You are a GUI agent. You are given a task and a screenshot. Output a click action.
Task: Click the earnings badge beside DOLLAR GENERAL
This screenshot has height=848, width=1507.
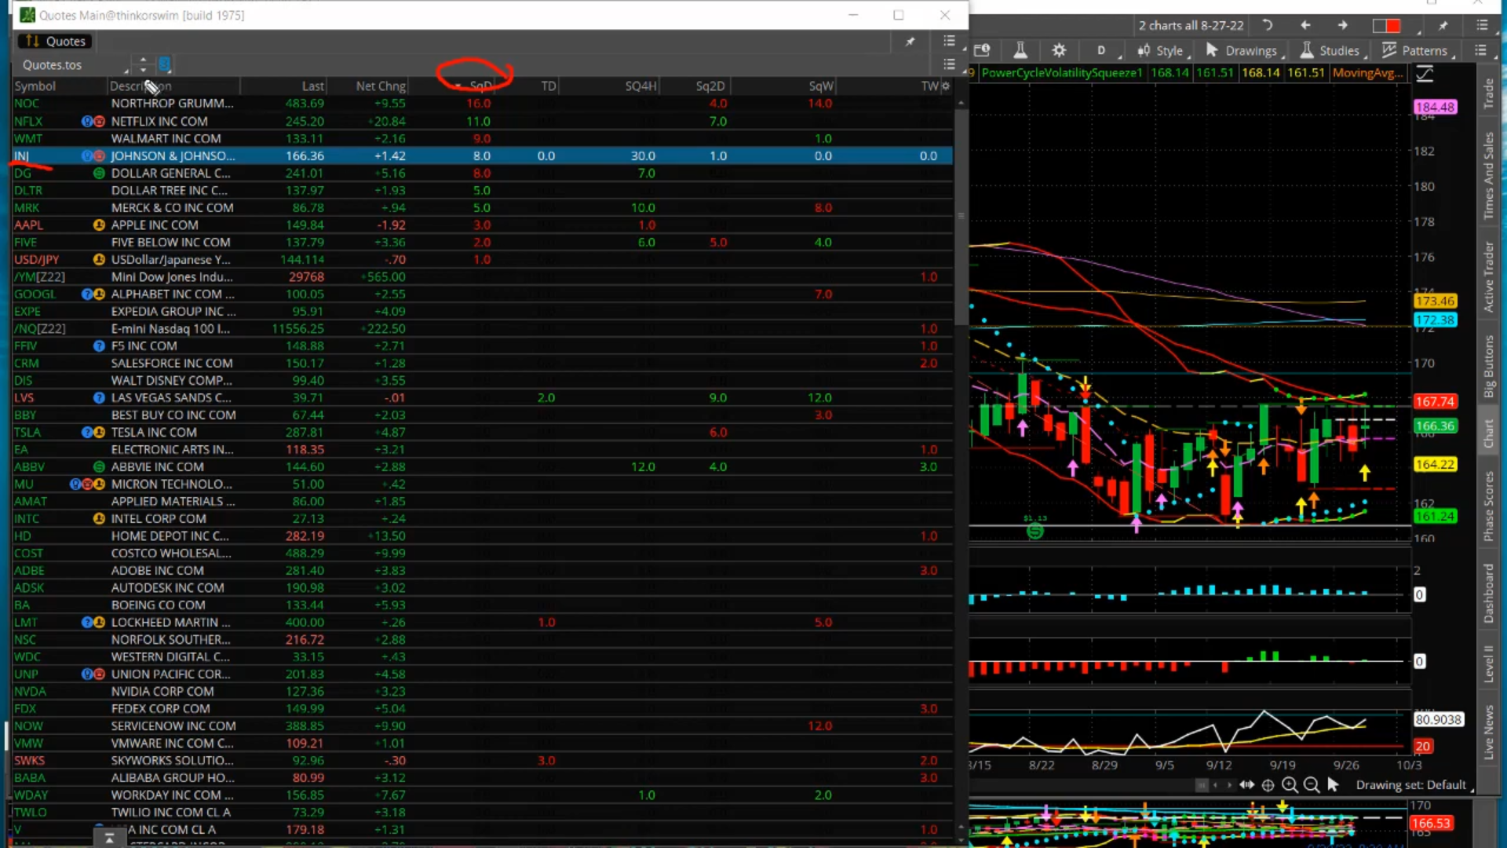(x=99, y=173)
